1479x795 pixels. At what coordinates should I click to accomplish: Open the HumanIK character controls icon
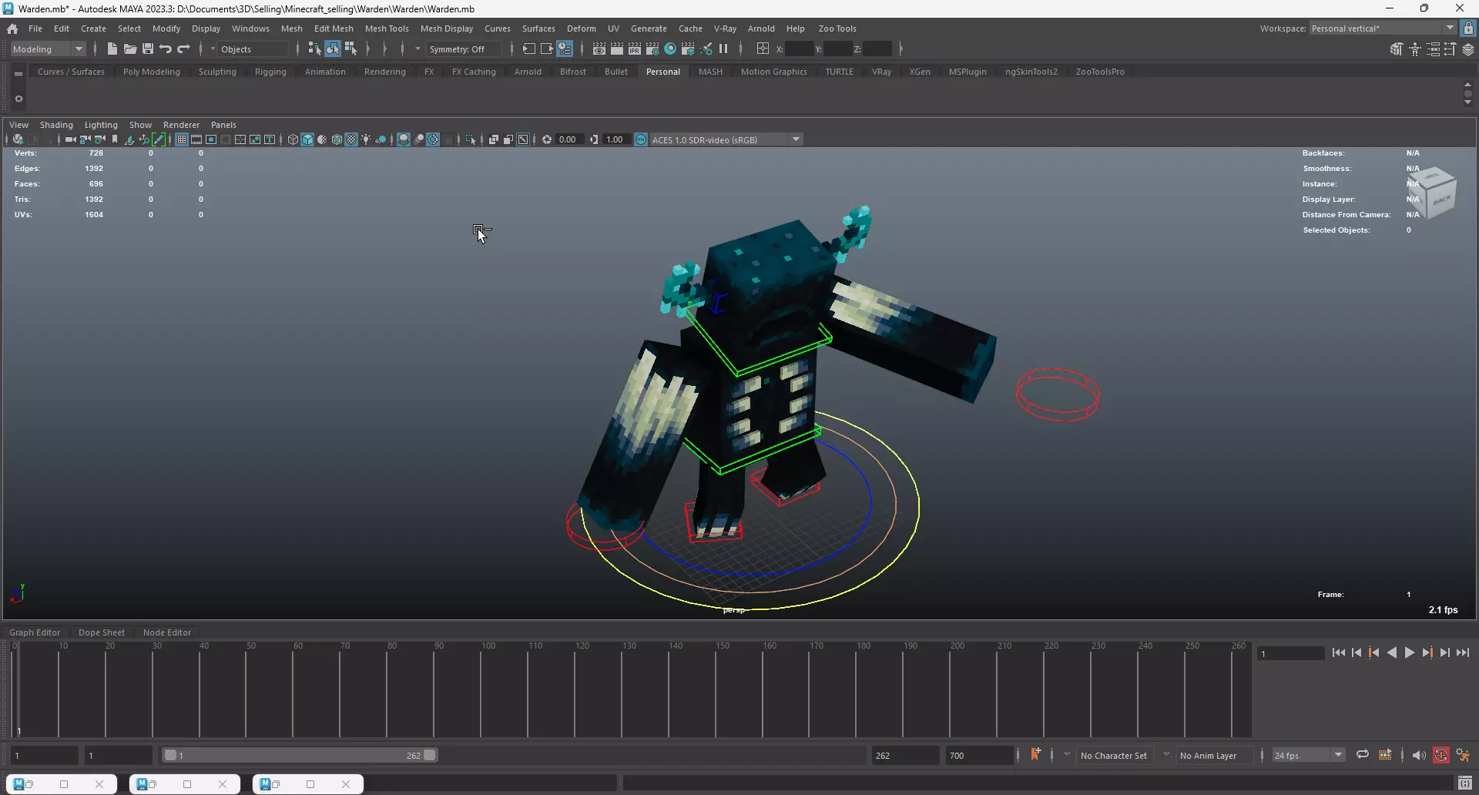click(x=1415, y=49)
